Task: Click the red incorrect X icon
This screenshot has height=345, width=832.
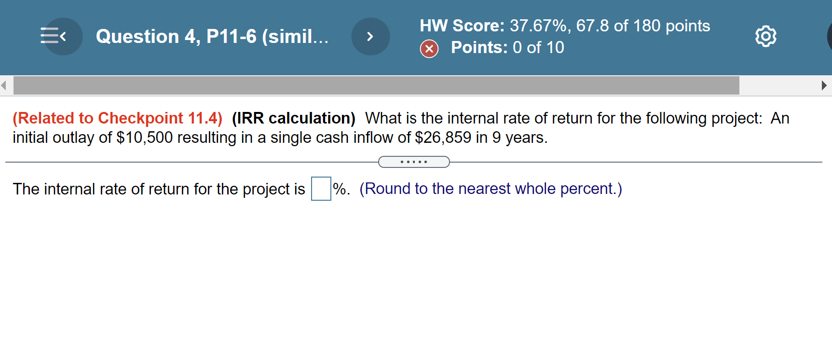Action: click(x=429, y=49)
